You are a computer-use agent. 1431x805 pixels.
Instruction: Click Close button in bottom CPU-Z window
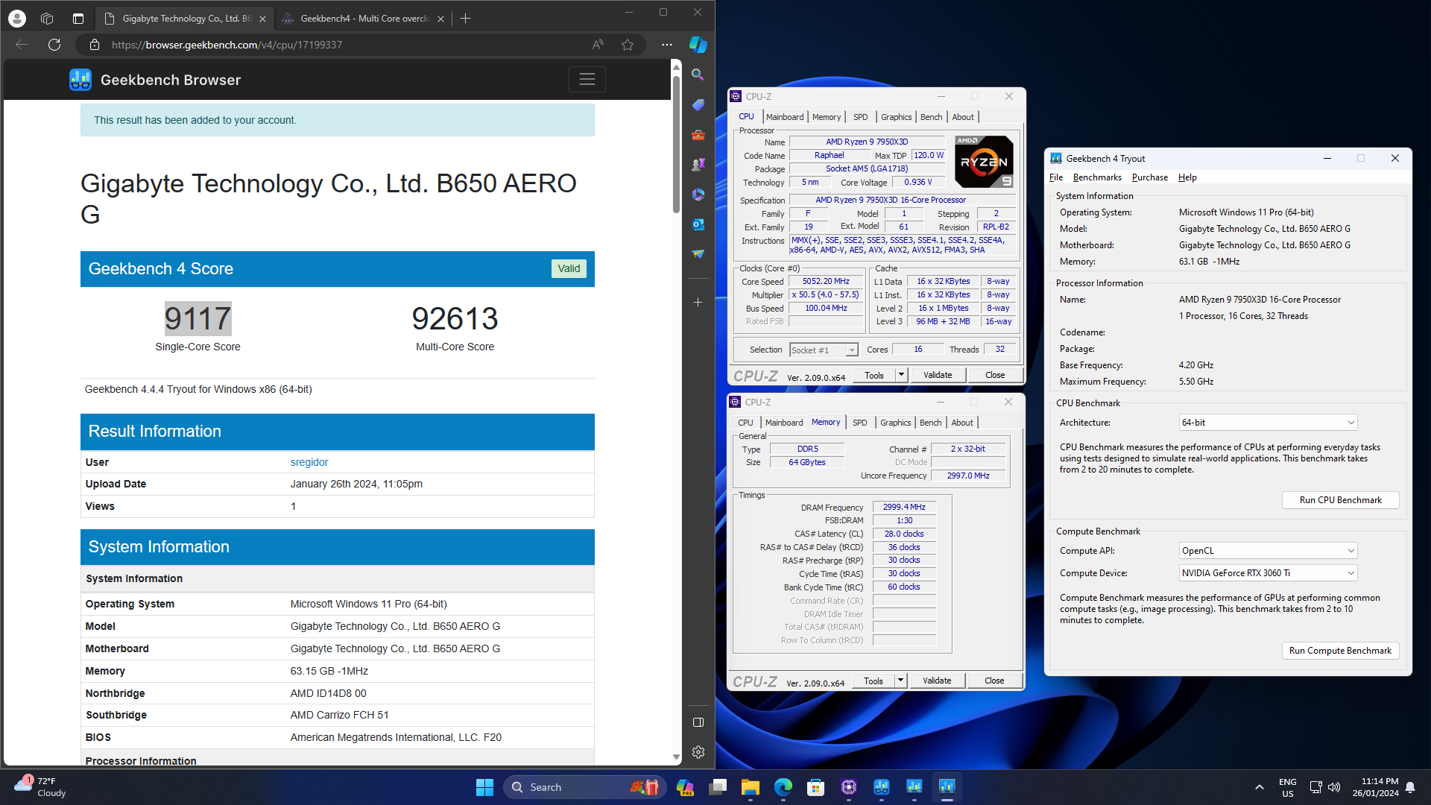tap(994, 681)
